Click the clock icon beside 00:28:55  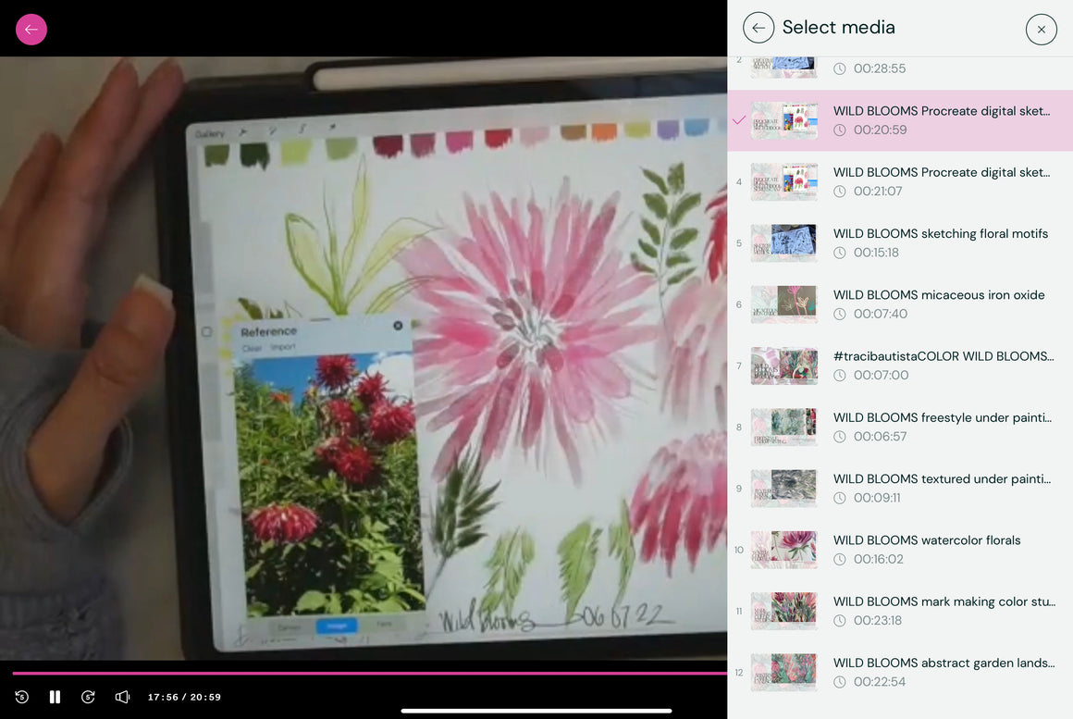(840, 68)
